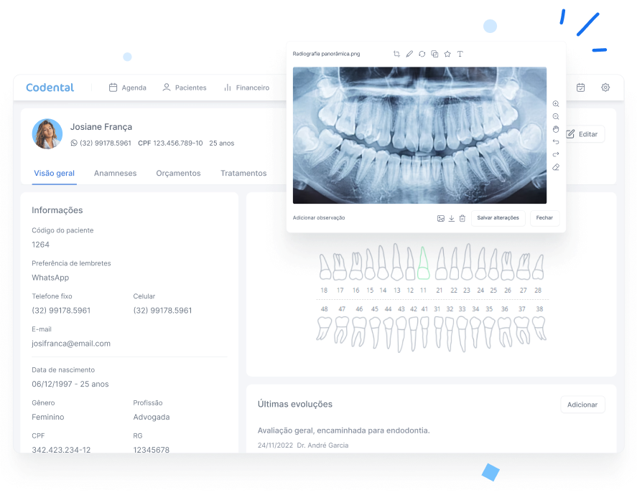This screenshot has height=500, width=637.
Task: Click patient code 1264
Action: click(x=41, y=245)
